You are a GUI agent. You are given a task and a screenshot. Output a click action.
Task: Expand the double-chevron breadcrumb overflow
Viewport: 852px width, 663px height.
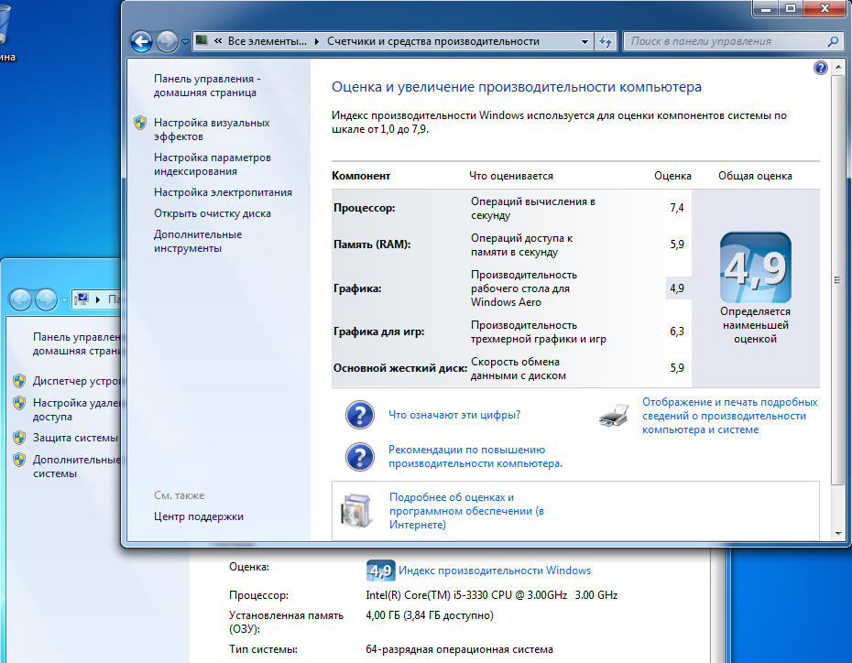(218, 40)
